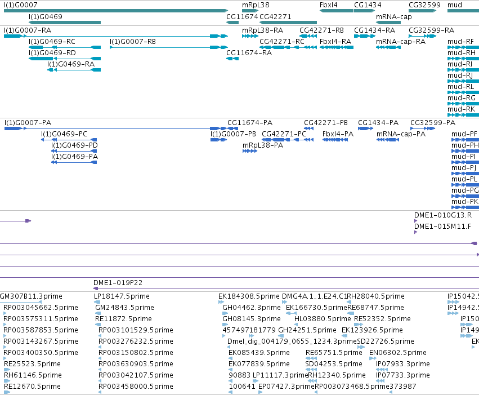This screenshot has height=395, width=479.
Task: Select transcript CG32599-RA
Action: click(x=423, y=36)
